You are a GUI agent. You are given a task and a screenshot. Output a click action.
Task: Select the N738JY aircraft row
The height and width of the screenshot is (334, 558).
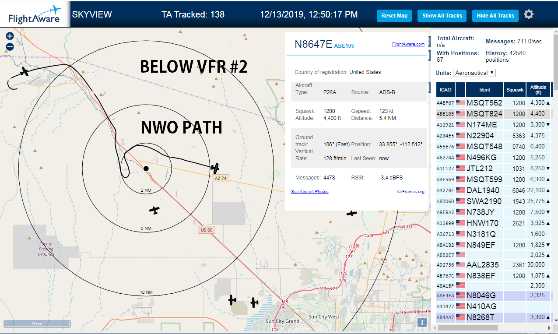point(494,212)
